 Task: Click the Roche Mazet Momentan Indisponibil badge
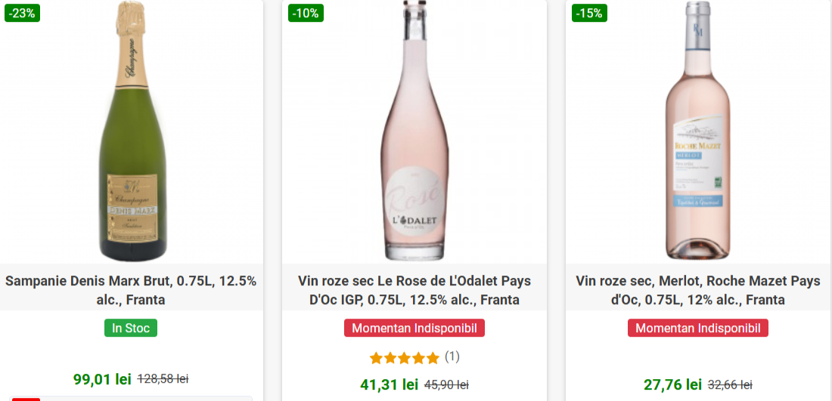[698, 329]
